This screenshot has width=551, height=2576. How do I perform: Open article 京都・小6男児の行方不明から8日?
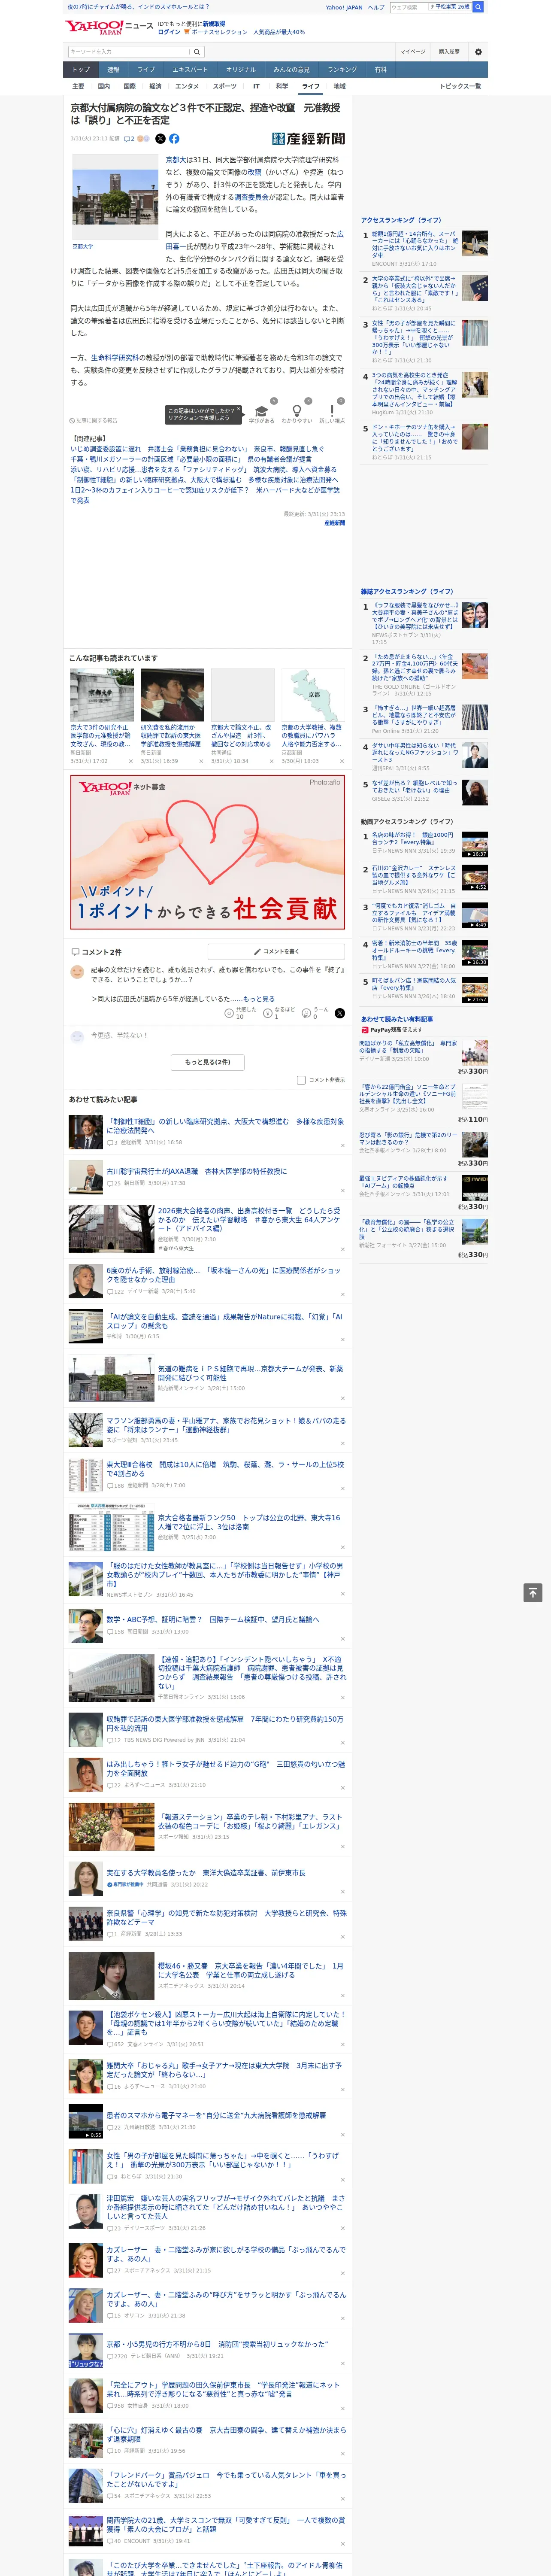coord(217,2344)
